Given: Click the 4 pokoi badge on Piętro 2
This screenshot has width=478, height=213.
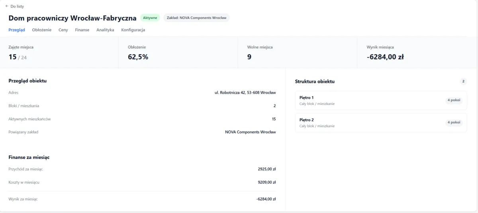Looking at the screenshot, I should (454, 122).
